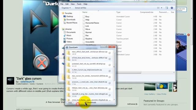Click AdChoices below the download area
Image resolution: width=196 pixels, height=110 pixels.
pyautogui.click(x=132, y=104)
